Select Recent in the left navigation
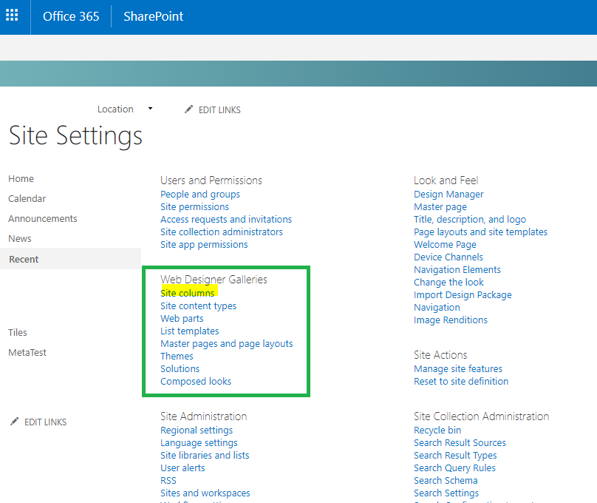Screen dimensions: 597x503 pyautogui.click(x=23, y=258)
